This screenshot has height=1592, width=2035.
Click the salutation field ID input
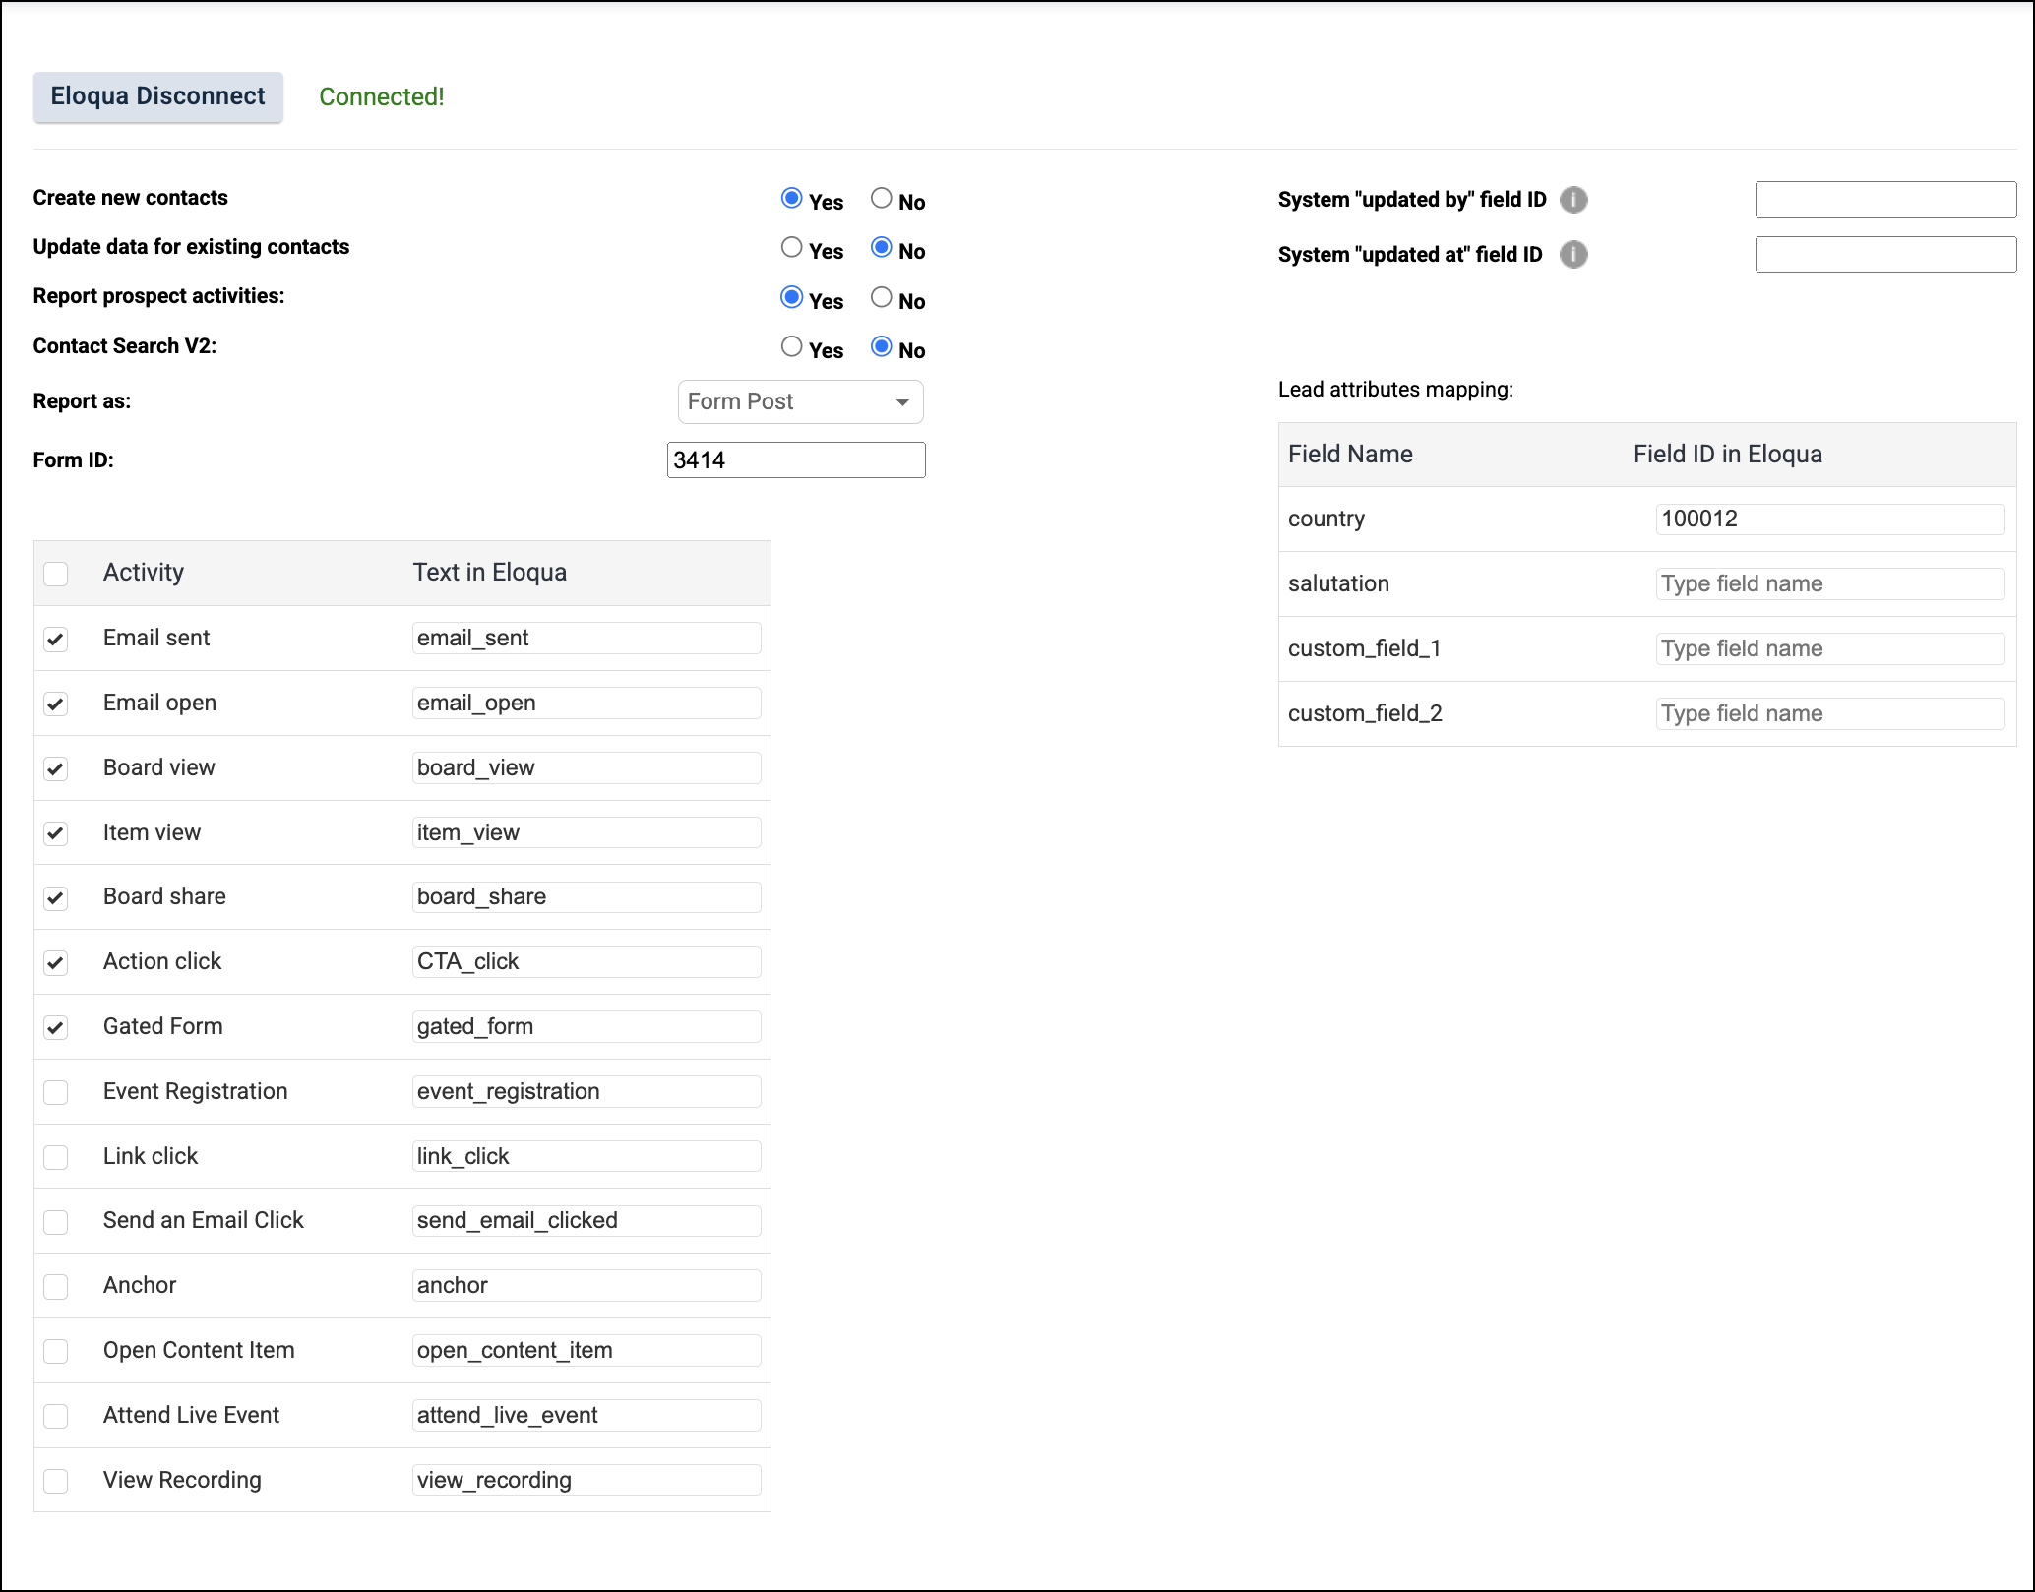[x=1829, y=583]
